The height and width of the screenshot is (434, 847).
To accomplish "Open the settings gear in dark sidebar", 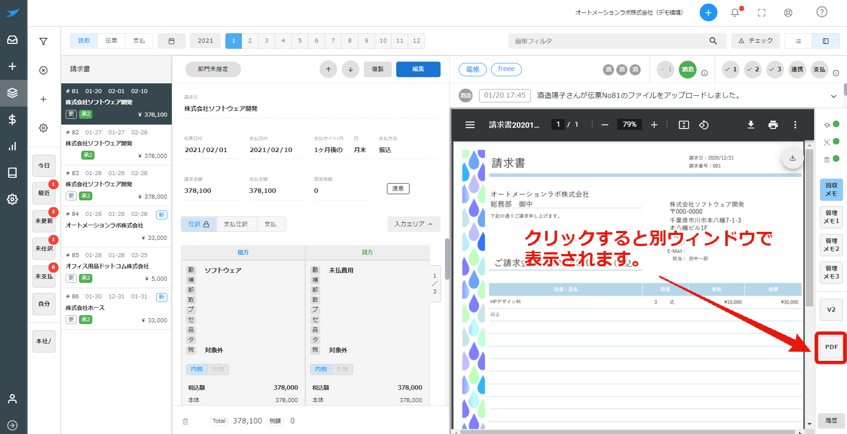I will 12,199.
